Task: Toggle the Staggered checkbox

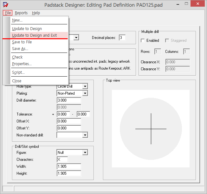Action: [167, 41]
